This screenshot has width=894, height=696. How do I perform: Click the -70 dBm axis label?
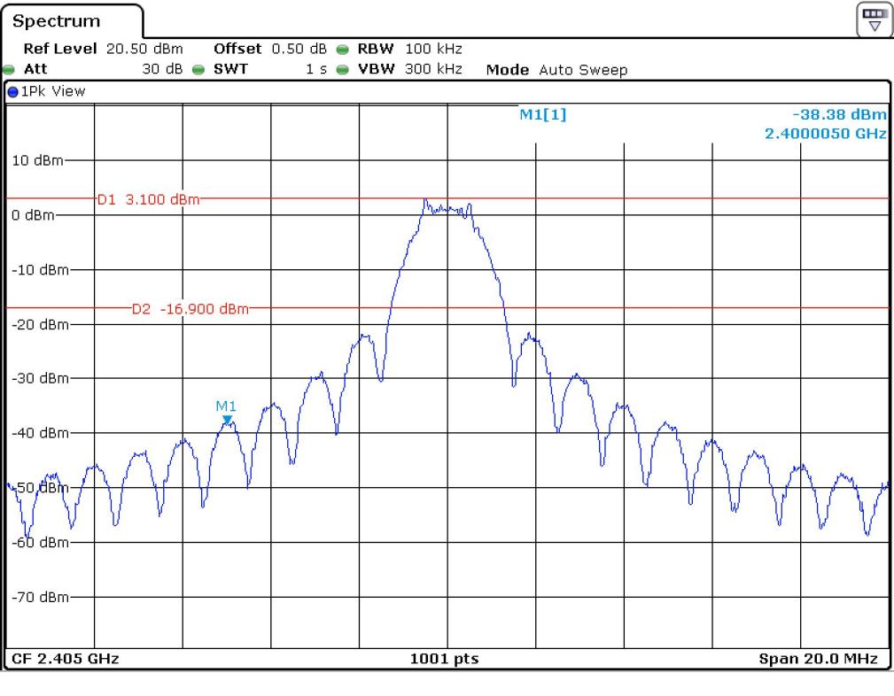point(40,597)
